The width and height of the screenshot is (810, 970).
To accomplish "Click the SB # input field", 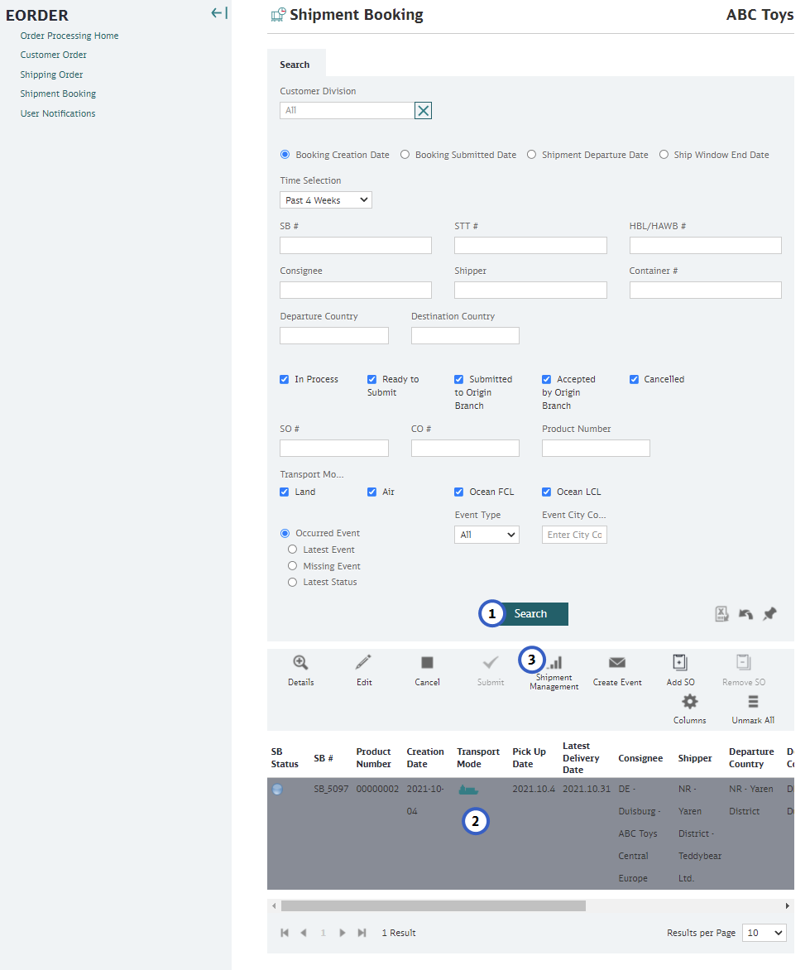I will (x=356, y=246).
